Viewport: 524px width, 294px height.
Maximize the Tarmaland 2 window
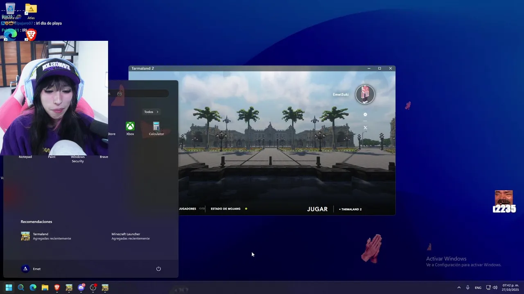click(x=379, y=68)
